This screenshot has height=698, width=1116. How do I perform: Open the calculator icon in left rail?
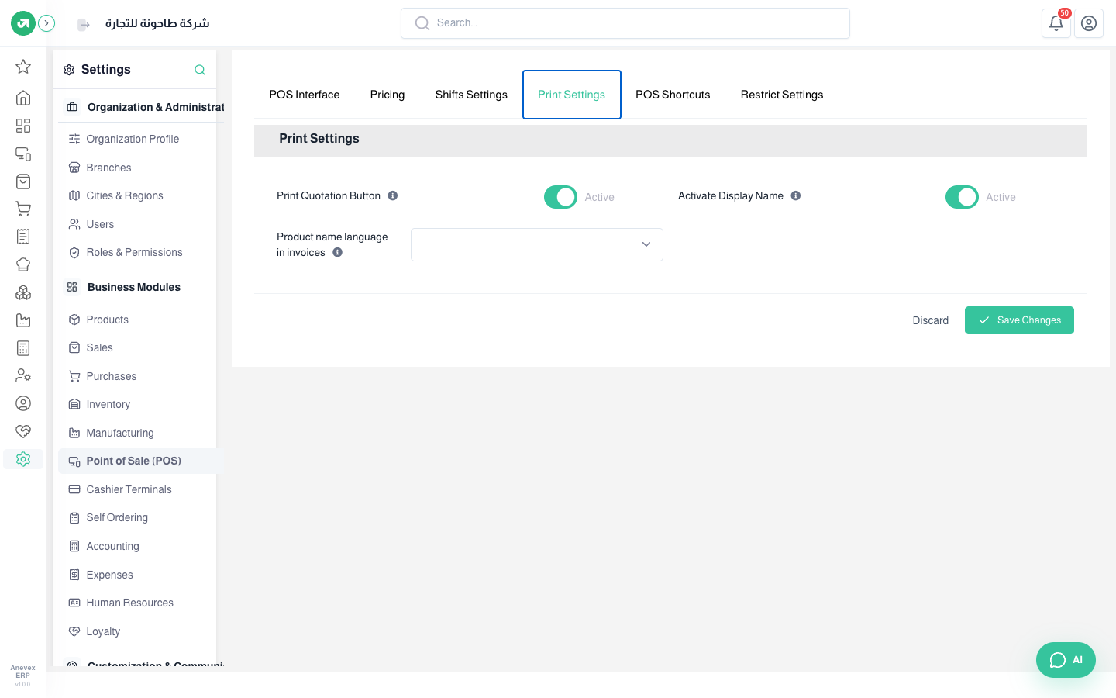pyautogui.click(x=23, y=348)
